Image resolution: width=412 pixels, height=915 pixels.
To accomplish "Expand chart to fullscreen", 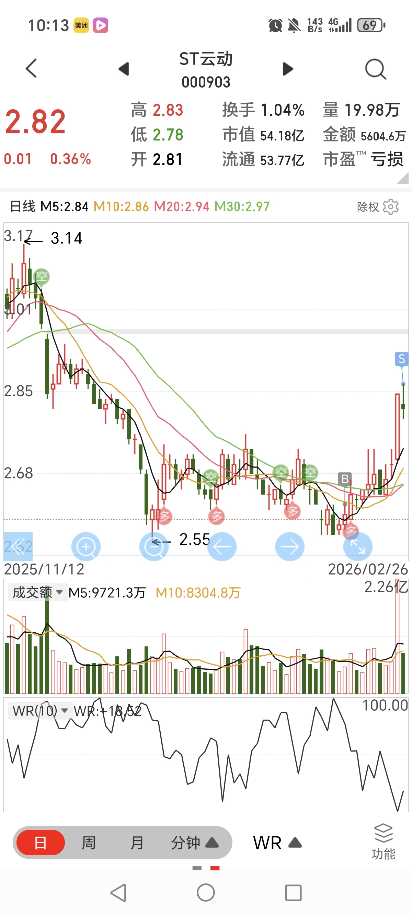I will click(358, 546).
